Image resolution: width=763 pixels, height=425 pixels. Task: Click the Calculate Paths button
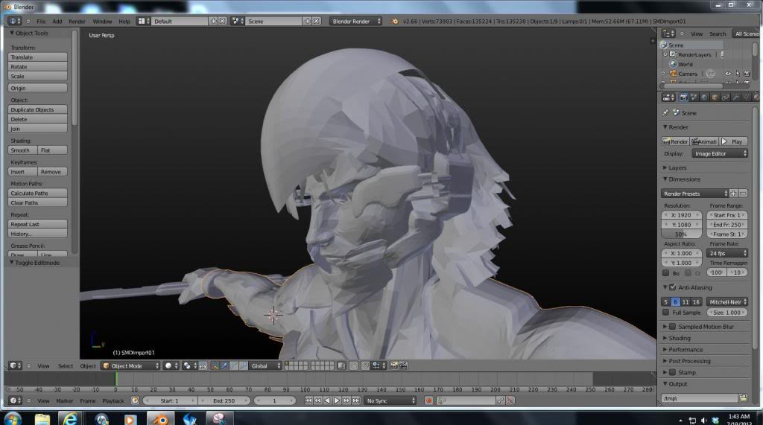click(x=37, y=194)
